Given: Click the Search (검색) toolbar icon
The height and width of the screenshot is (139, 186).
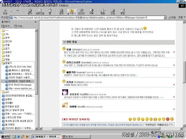Looking at the screenshot, I should click(61, 12).
